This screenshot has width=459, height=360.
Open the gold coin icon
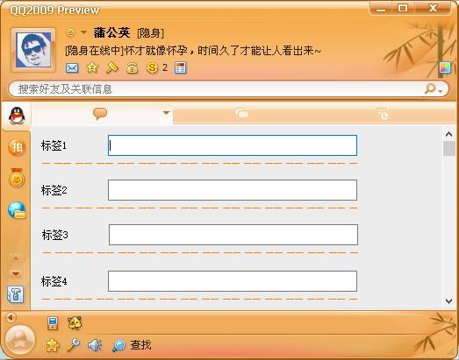[152, 68]
